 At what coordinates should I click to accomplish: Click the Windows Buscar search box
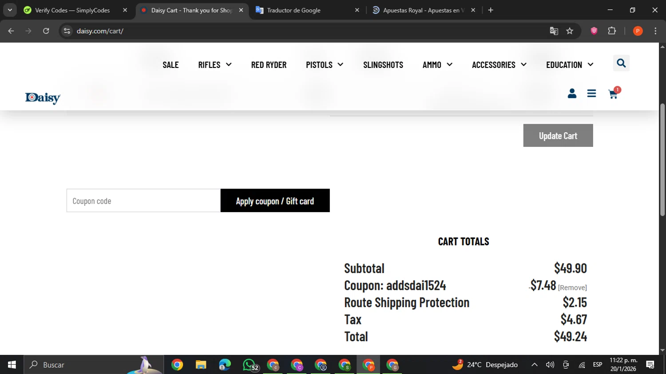coord(94,365)
